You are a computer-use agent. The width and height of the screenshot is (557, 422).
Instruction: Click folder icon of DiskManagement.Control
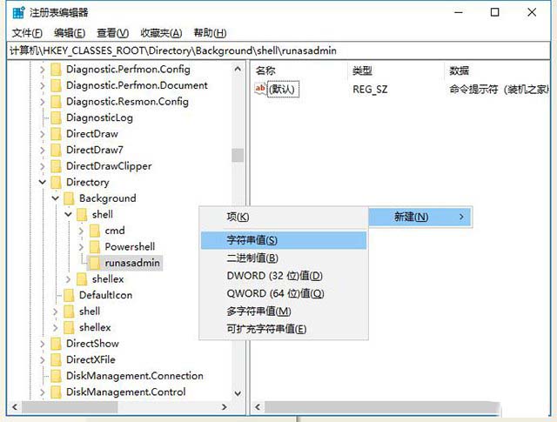56,392
